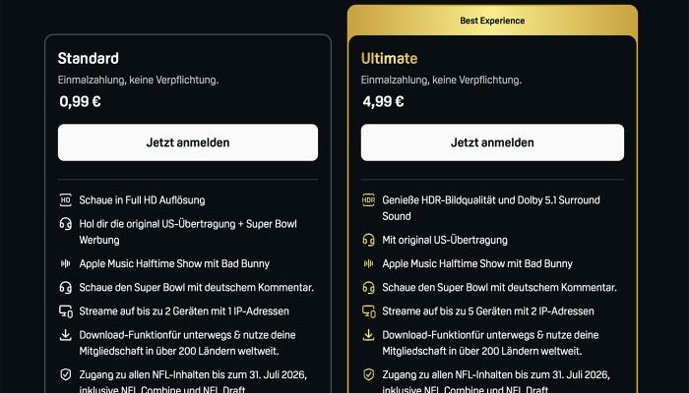
Task: Click Standard's deutschem Kommentar headphones icon
Action: [x=65, y=287]
